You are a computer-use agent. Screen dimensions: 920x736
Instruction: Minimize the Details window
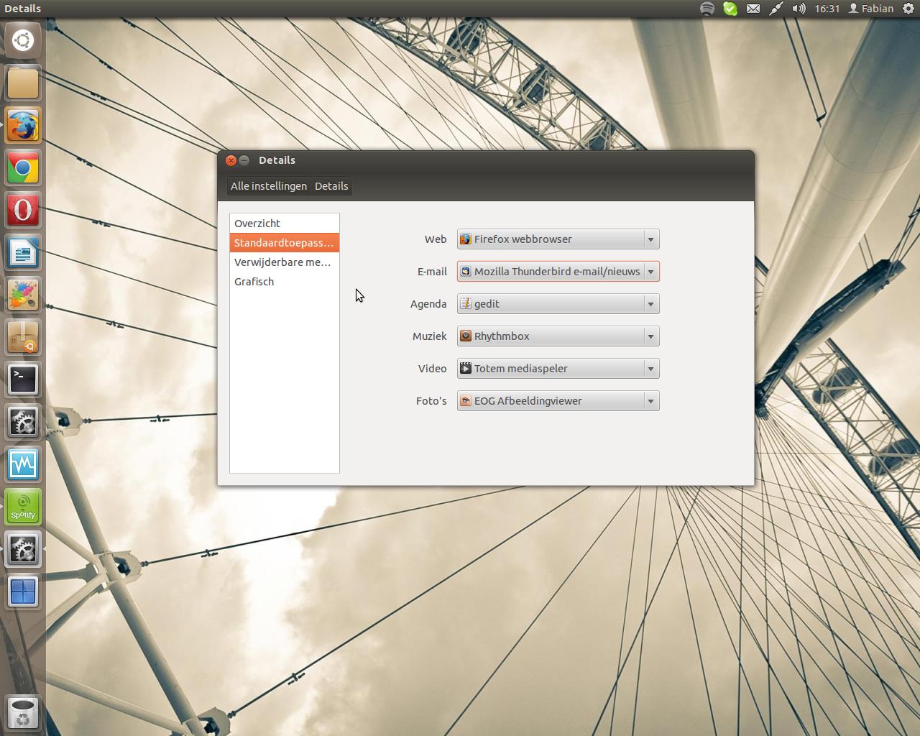point(244,160)
